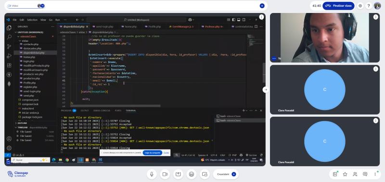
Task: Toggle VS Code primary side bar layout
Action: [233, 20]
